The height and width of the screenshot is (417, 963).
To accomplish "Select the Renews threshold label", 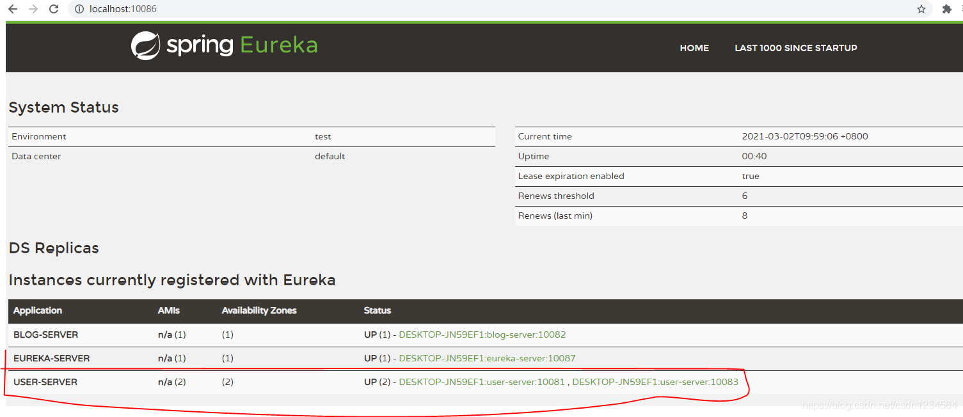I will (x=556, y=196).
